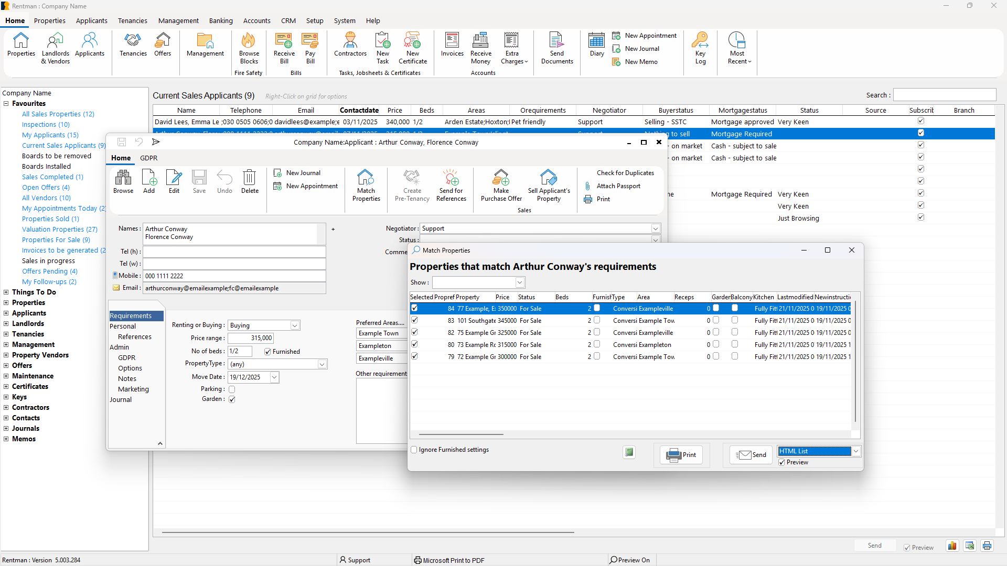
Task: Uncheck the Garden requirement
Action: (232, 399)
